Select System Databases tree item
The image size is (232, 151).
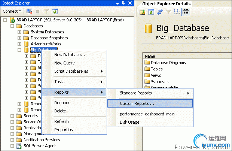coord(48,32)
